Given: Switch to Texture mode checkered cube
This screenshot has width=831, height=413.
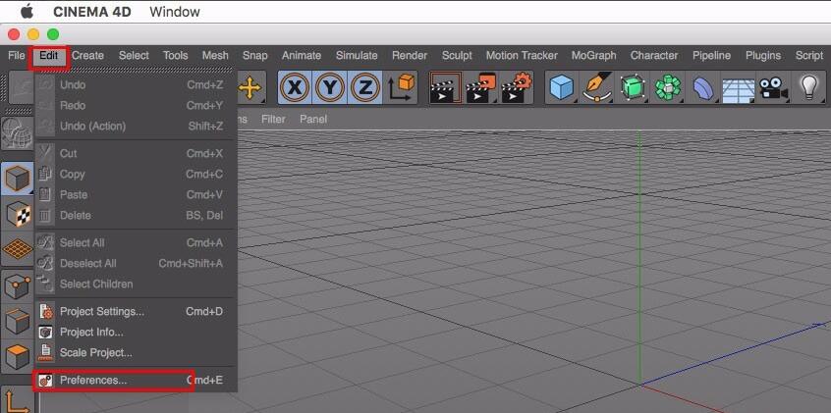Looking at the screenshot, I should 17,214.
